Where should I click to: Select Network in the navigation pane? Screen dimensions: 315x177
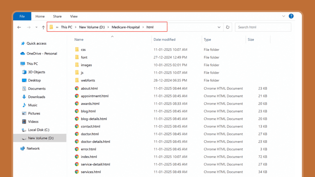click(33, 149)
